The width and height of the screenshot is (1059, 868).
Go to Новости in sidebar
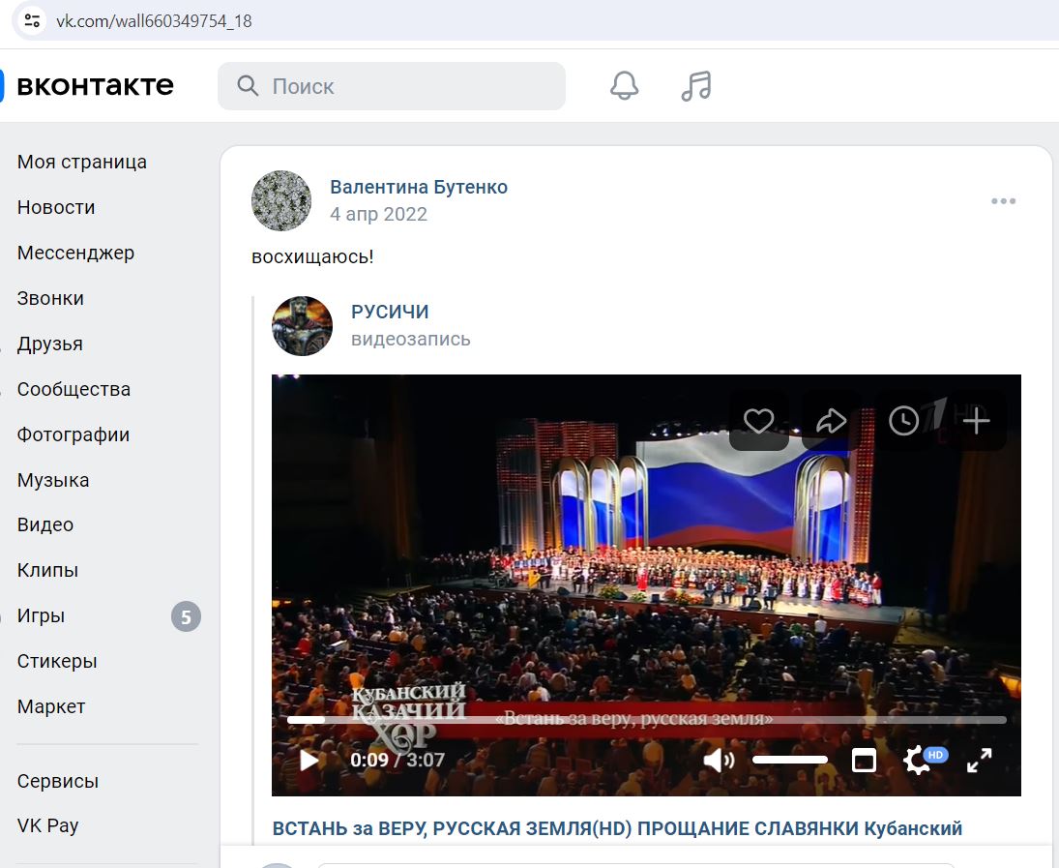56,207
